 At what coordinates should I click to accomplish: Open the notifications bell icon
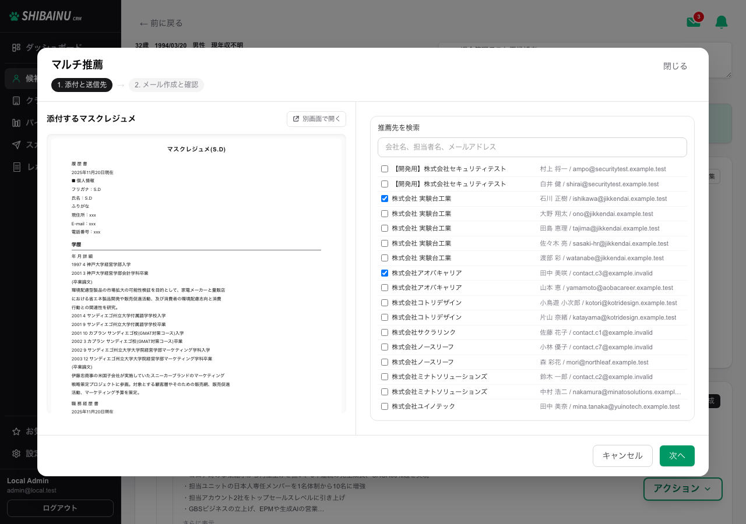(x=722, y=22)
